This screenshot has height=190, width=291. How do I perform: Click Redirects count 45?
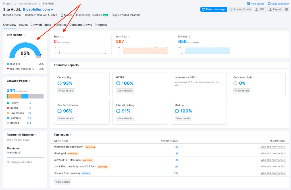pos(29,118)
